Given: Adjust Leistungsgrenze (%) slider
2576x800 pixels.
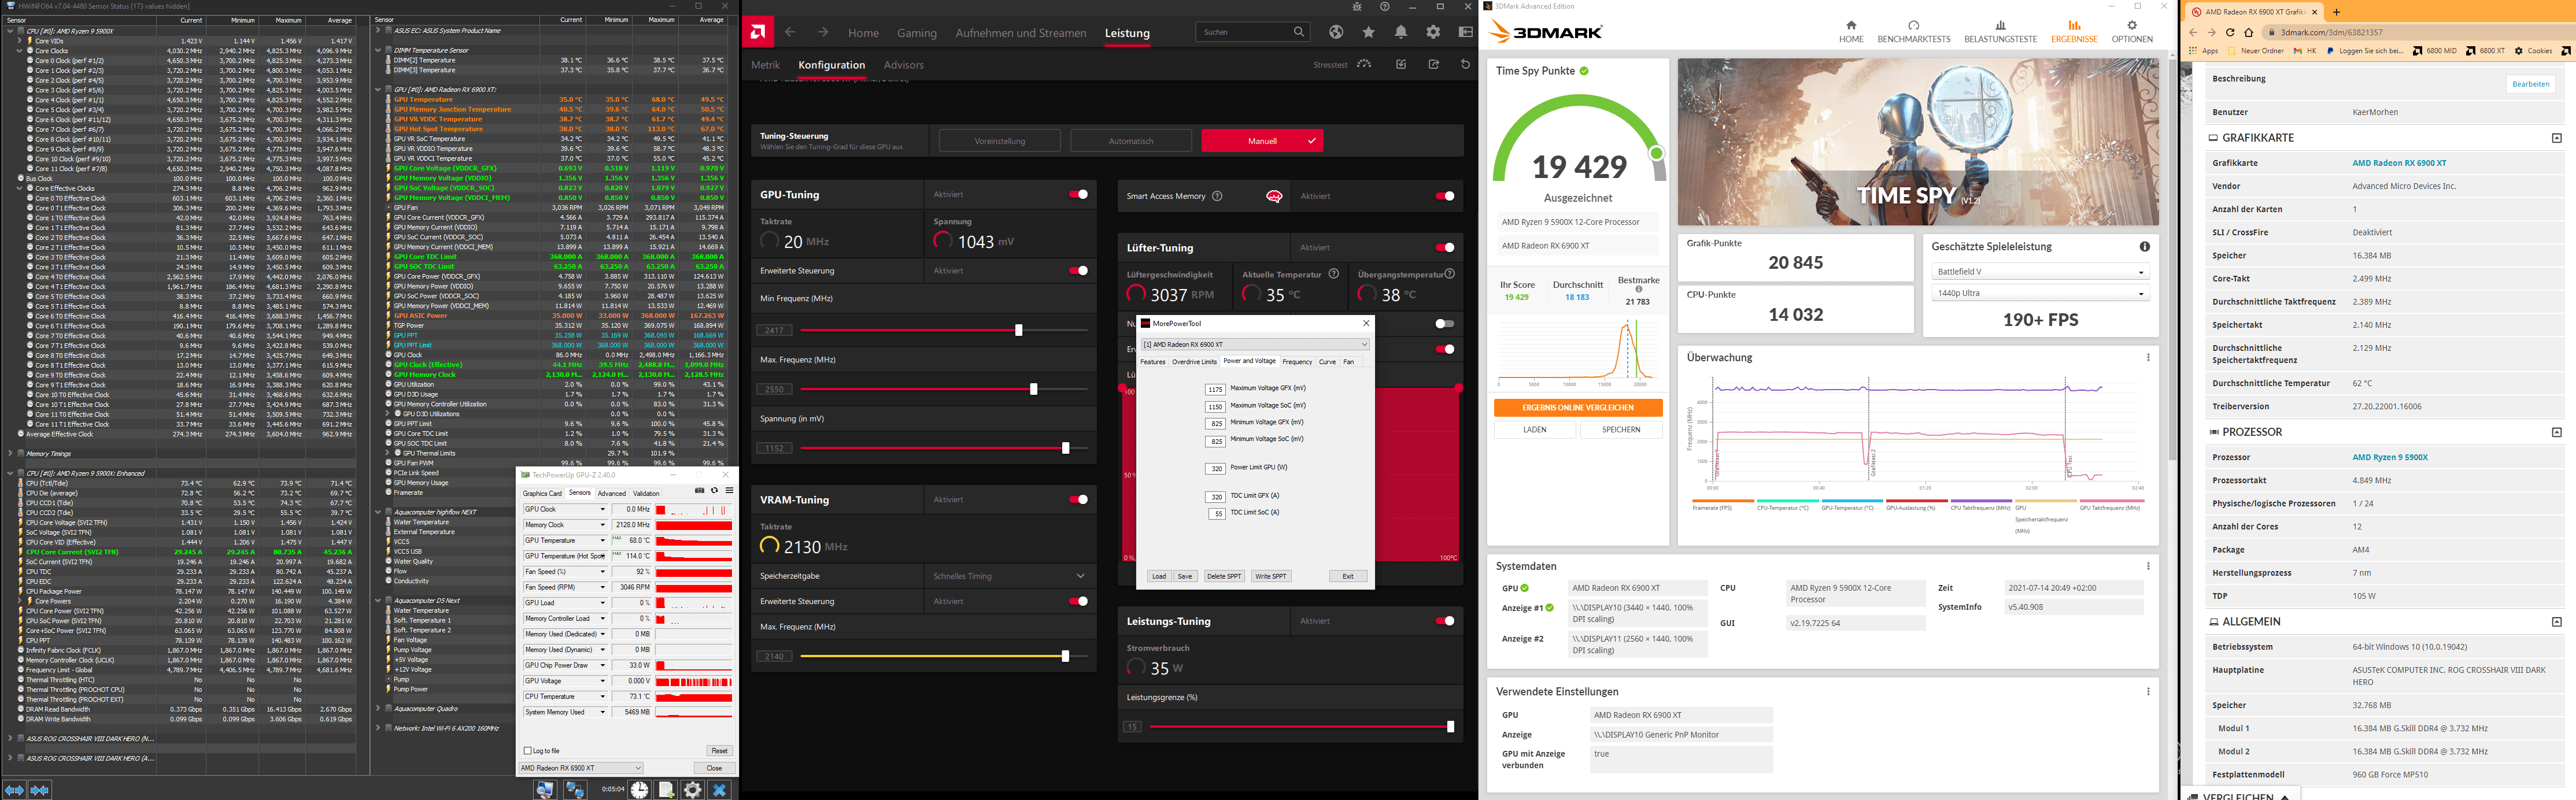Looking at the screenshot, I should [1450, 727].
